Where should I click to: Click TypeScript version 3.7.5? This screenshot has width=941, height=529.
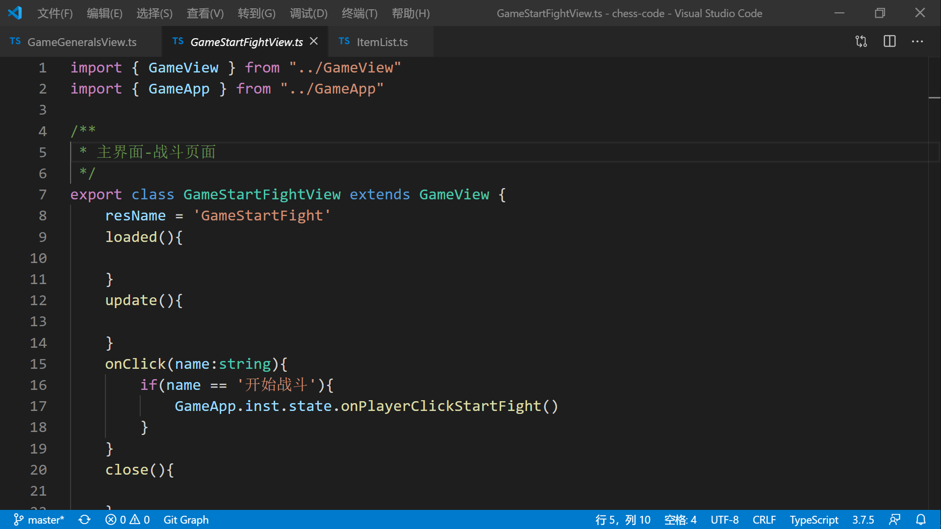coord(863,520)
